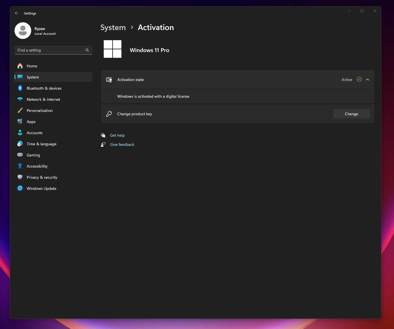This screenshot has width=394, height=329.
Task: Click the Give feedback person icon
Action: coord(103,144)
